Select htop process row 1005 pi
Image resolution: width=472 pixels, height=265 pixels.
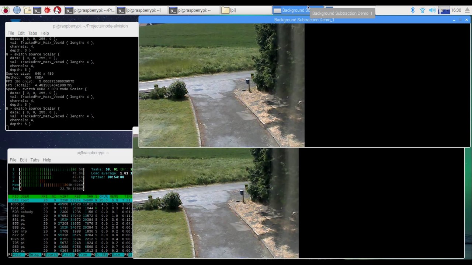pos(70,204)
